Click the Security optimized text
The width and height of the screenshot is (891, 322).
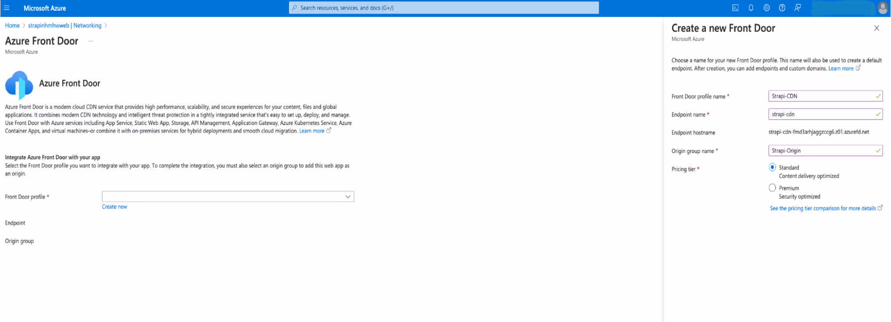tap(800, 197)
